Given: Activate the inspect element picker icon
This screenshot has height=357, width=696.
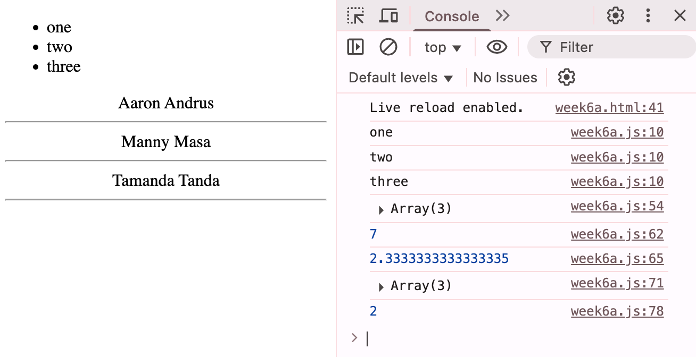Looking at the screenshot, I should coord(355,16).
